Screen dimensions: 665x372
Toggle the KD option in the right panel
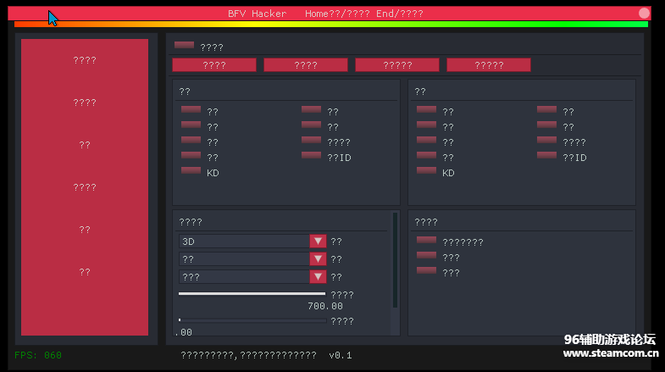click(x=426, y=171)
